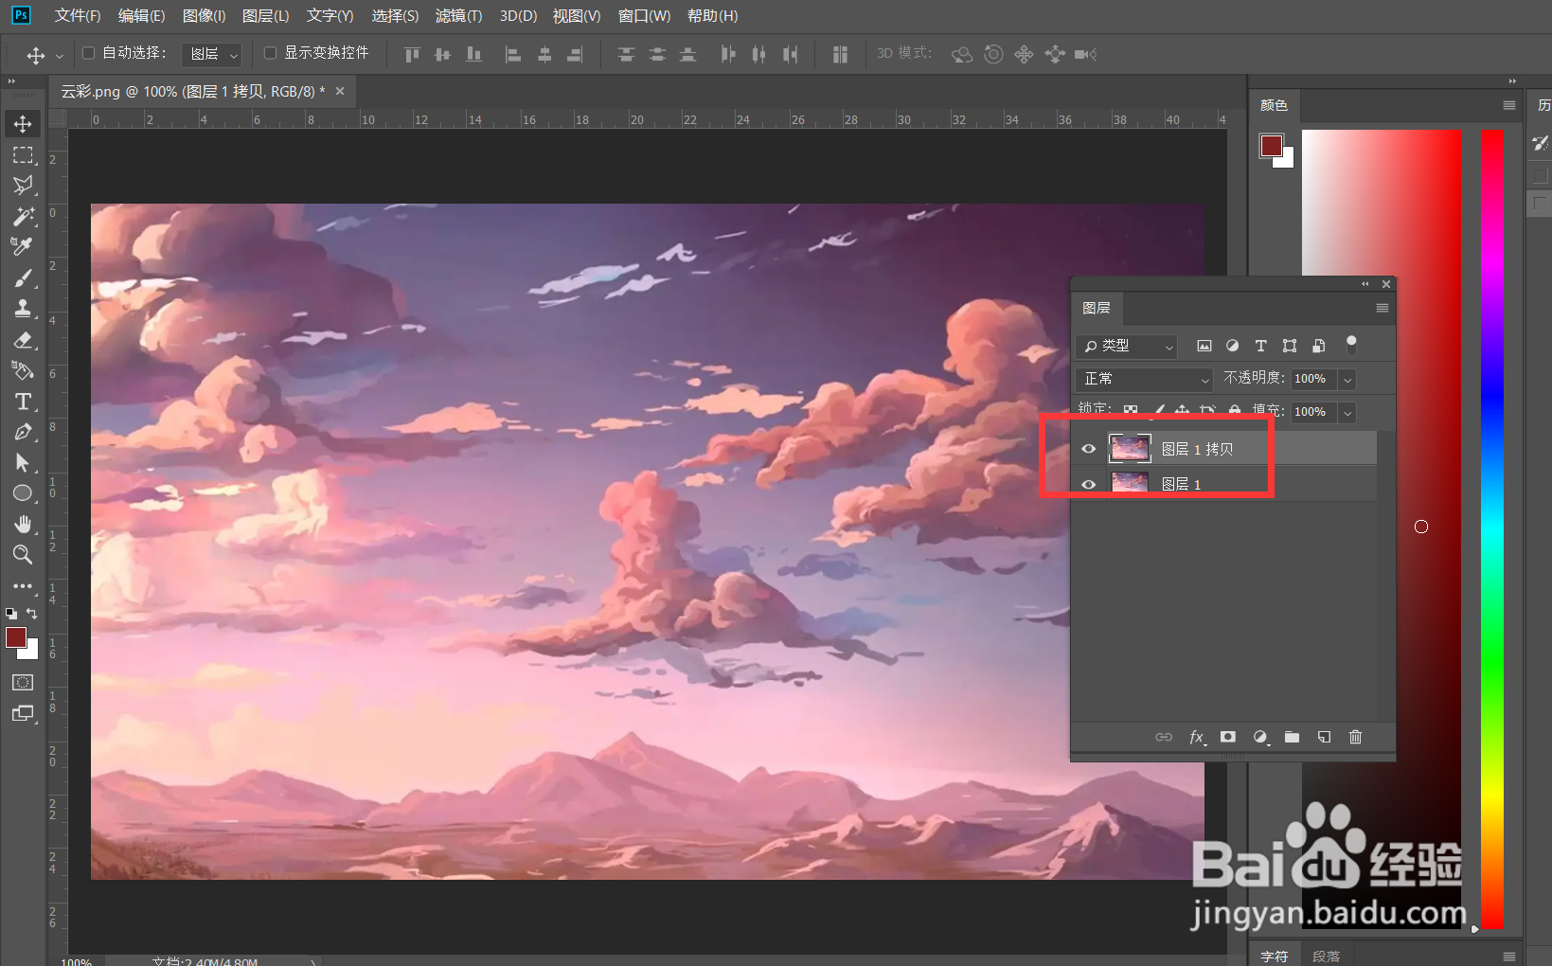
Task: Select the Path Selection arrow tool
Action: (23, 462)
